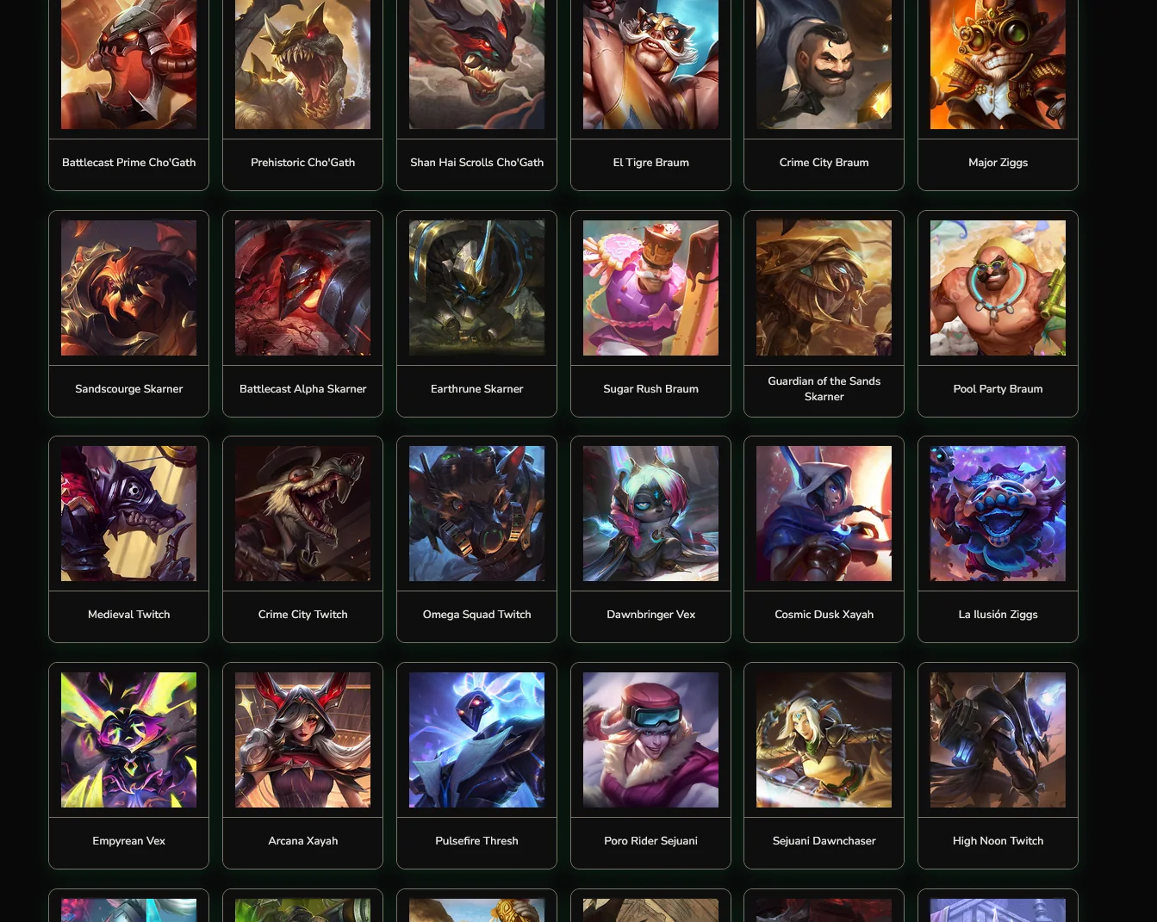Click Battlecast Alpha Skarner name
Screen dimensions: 1157x922
(x=302, y=389)
